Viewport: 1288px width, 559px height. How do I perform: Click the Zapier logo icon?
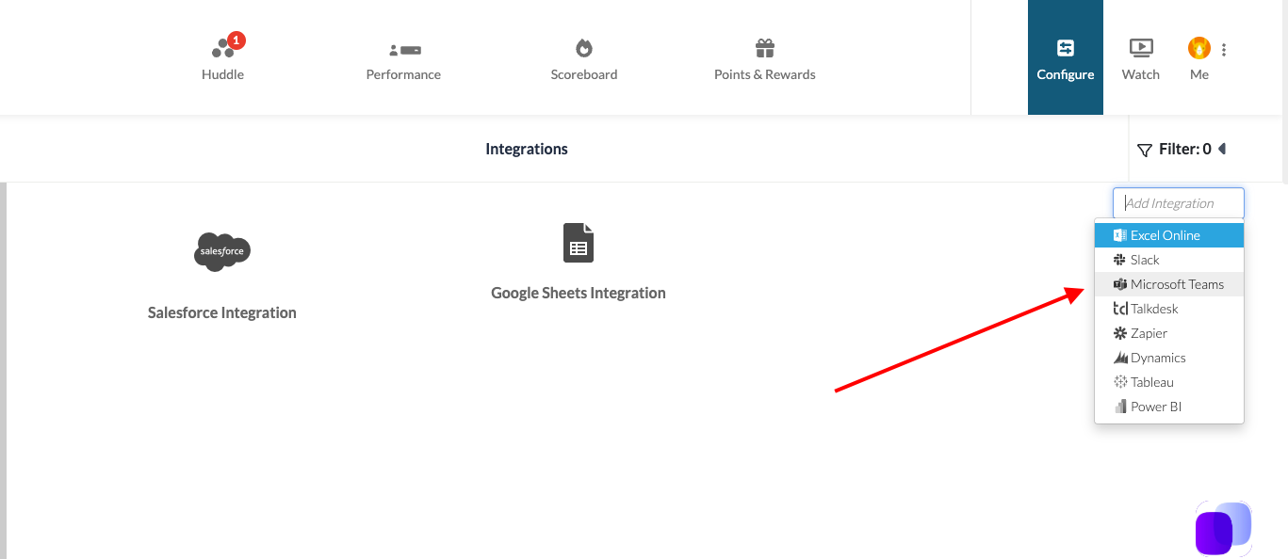(1120, 333)
